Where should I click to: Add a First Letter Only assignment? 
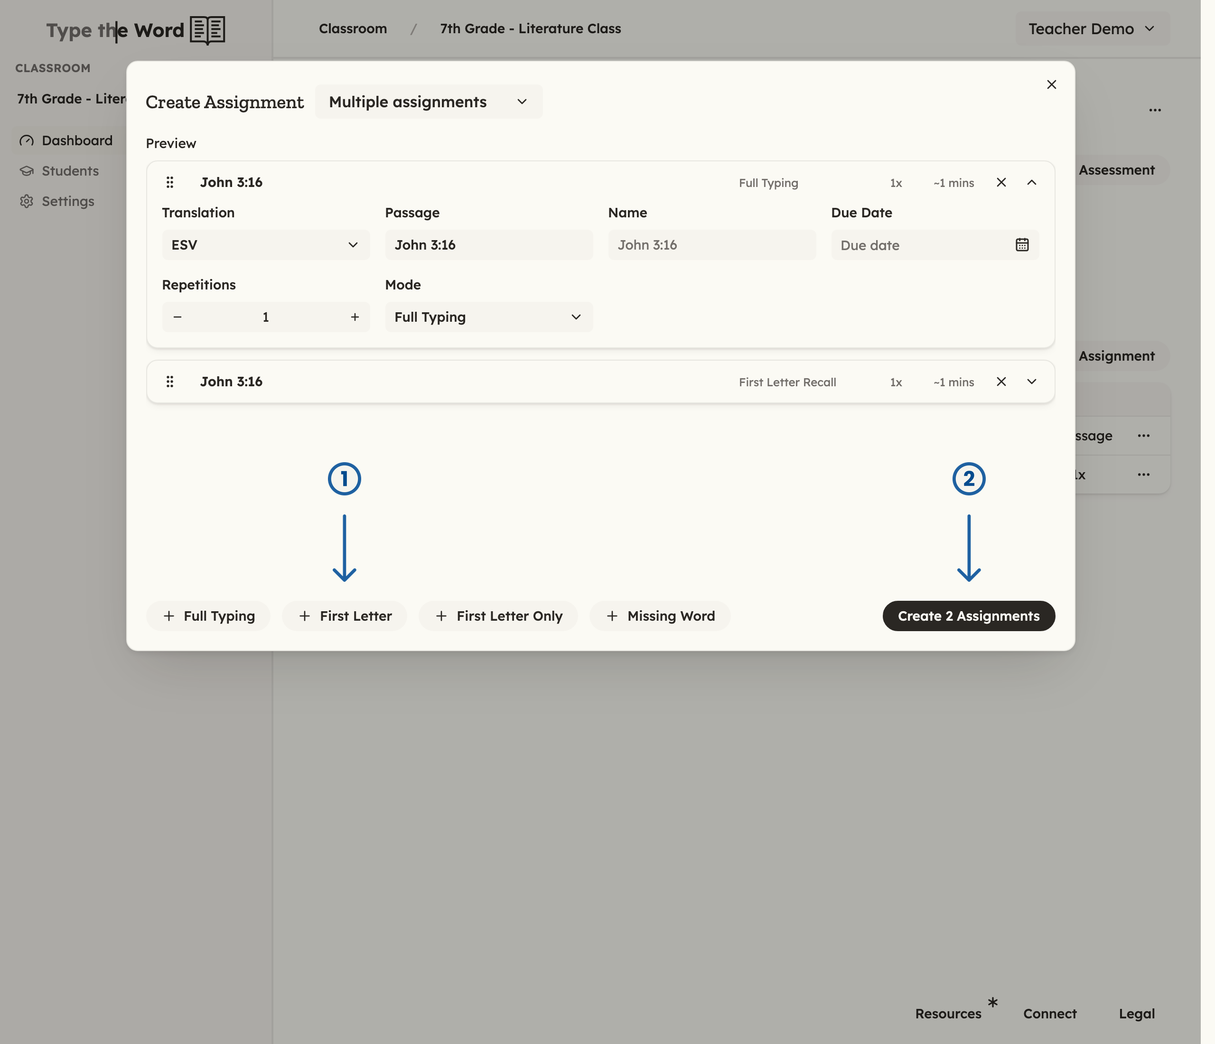pos(498,616)
